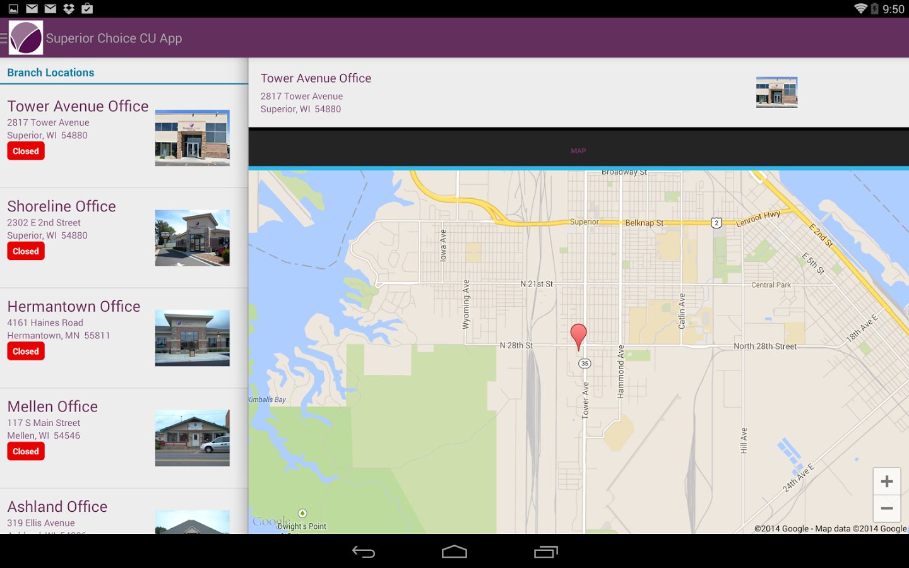Tap the 2302 E 2nd Street address
The image size is (909, 568).
[44, 223]
